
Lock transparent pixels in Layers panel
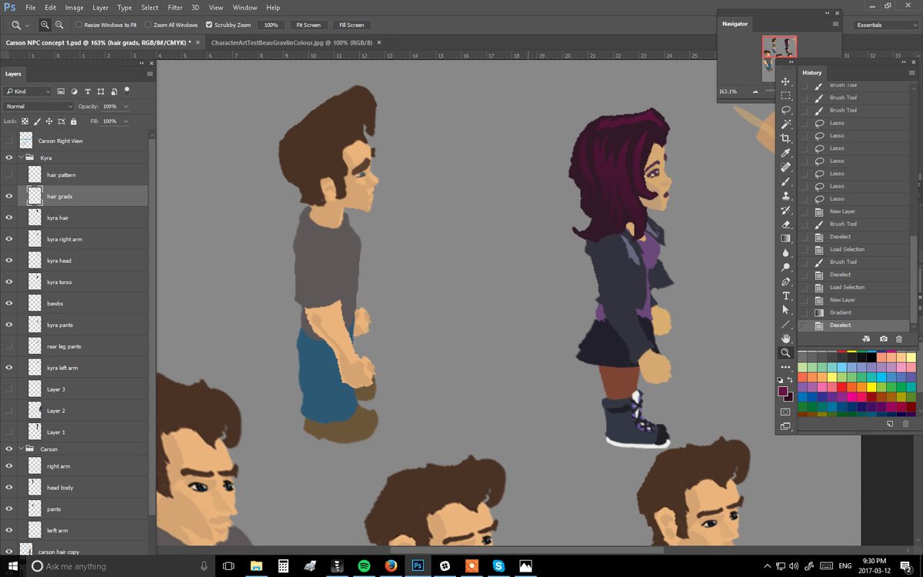(x=25, y=122)
